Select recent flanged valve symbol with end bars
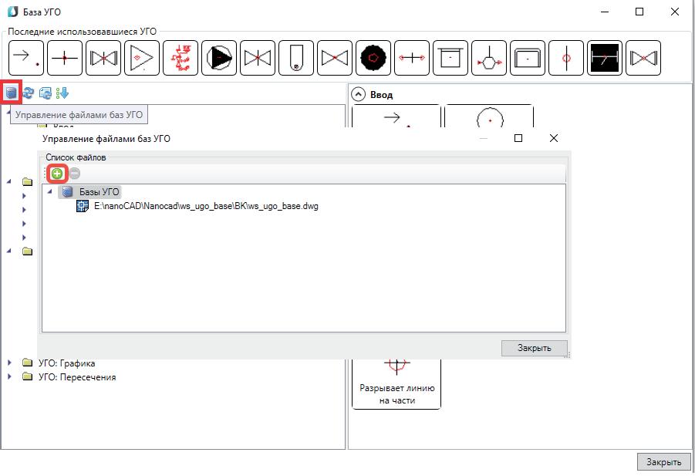The image size is (695, 476). pos(103,58)
